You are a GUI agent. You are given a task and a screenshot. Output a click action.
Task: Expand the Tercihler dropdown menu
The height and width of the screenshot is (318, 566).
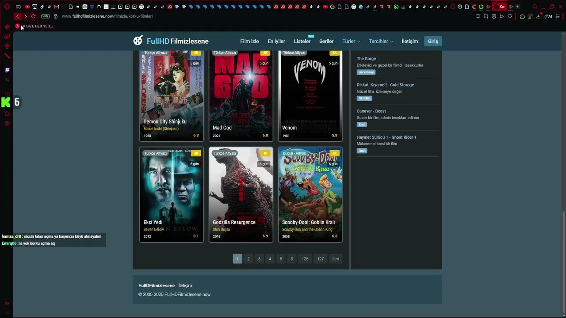(381, 41)
